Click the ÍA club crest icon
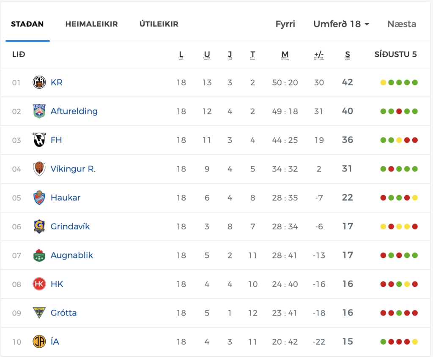Screen dimensions: 433x357 tap(39, 341)
